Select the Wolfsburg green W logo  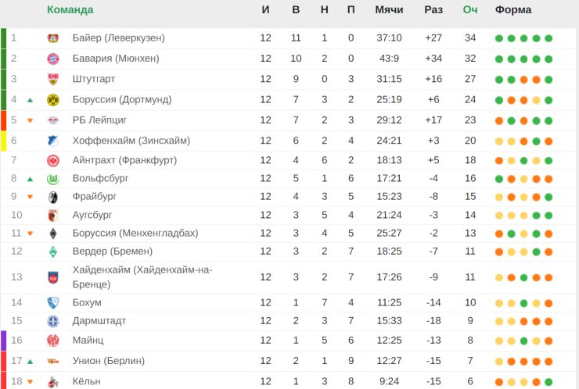[x=53, y=179]
